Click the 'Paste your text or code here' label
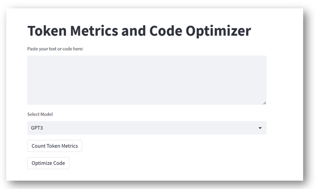This screenshot has width=315, height=189. [x=55, y=49]
